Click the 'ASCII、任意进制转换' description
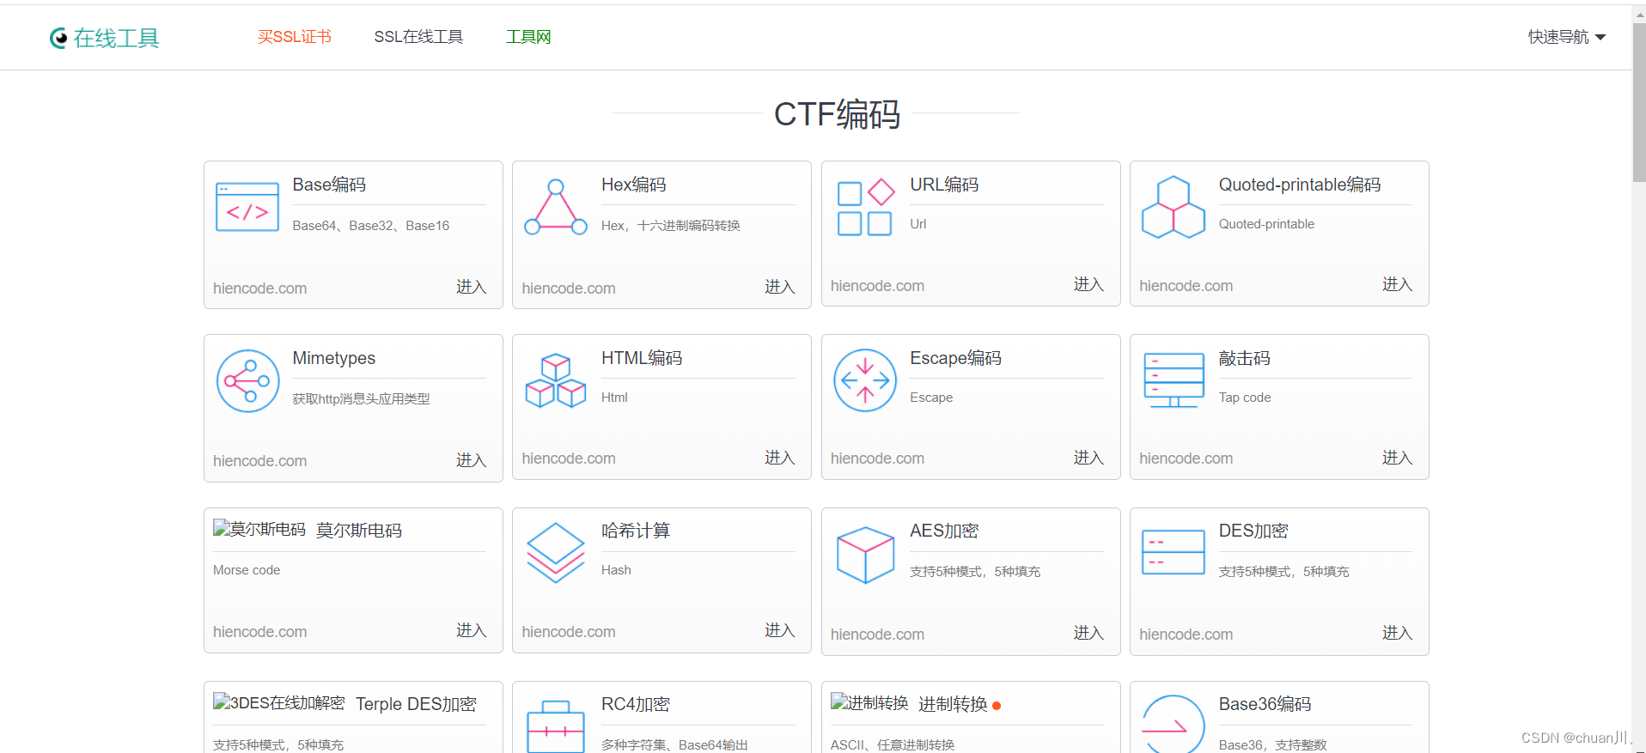The height and width of the screenshot is (753, 1646). [893, 745]
